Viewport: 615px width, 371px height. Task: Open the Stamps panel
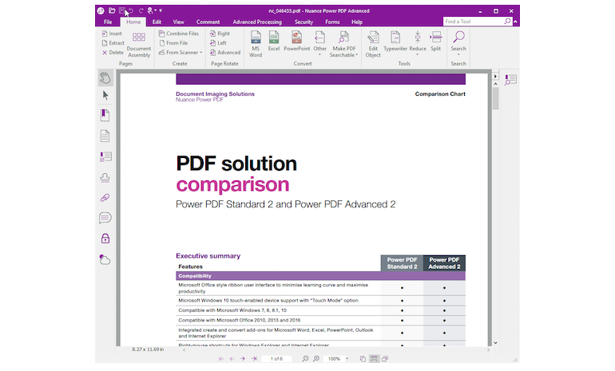[105, 178]
